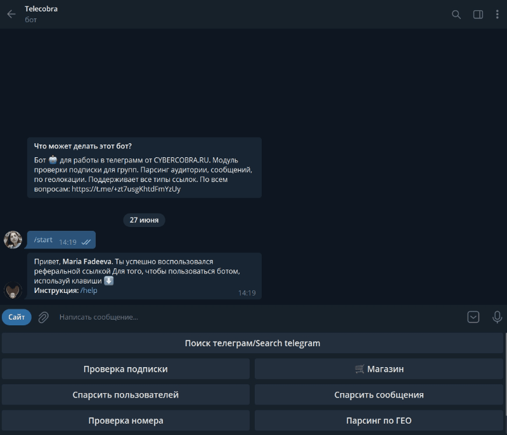Click the /start sent message bubble
The height and width of the screenshot is (435, 507).
click(61, 240)
